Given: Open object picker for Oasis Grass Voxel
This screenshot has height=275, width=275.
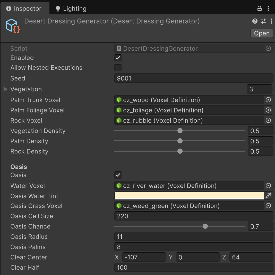Looking at the screenshot, I should pyautogui.click(x=268, y=206).
